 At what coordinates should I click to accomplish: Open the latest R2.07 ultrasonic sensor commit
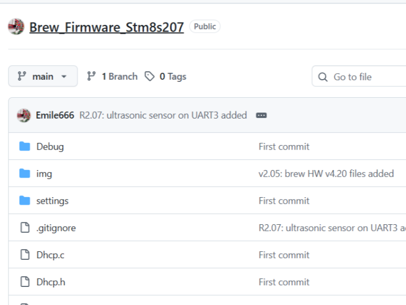pos(163,115)
